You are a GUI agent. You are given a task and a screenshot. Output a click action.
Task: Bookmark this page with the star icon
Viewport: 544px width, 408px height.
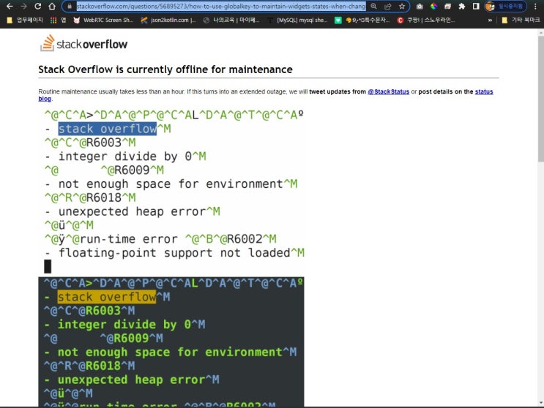[x=401, y=6]
